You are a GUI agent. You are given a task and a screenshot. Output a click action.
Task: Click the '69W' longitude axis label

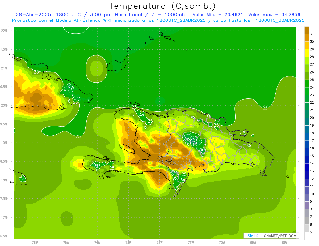tap(253, 242)
